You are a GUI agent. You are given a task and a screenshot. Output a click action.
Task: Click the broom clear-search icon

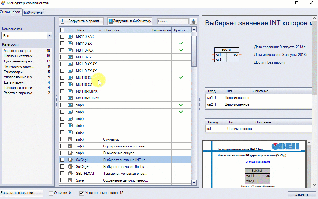pos(193,21)
